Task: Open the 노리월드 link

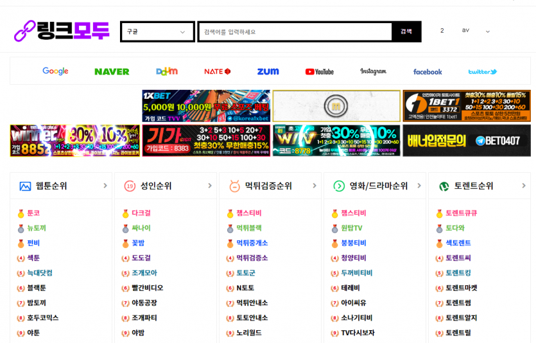Action: point(249,333)
